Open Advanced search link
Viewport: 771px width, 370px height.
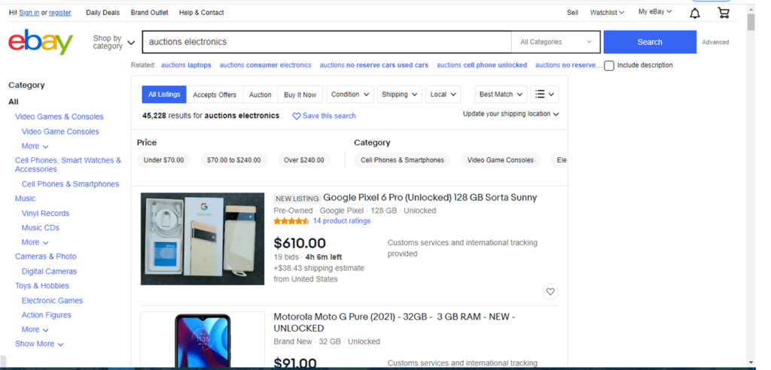pos(715,42)
